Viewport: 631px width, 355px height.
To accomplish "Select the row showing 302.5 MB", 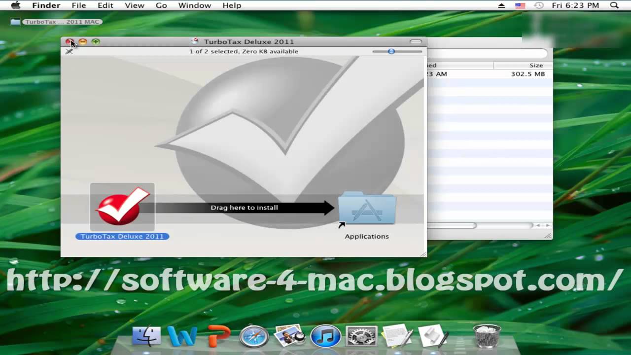I will (x=490, y=74).
